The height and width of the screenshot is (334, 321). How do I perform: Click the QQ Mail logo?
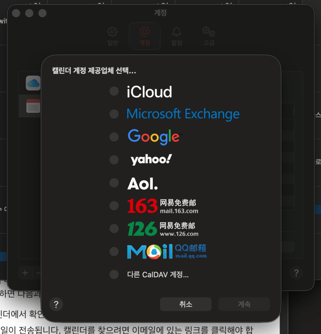(x=167, y=251)
